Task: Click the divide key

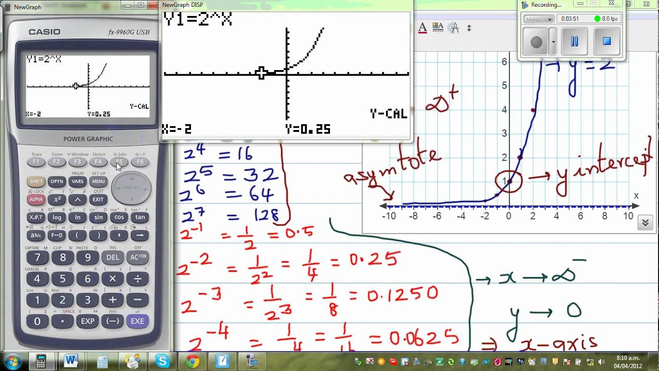Action: 137,279
